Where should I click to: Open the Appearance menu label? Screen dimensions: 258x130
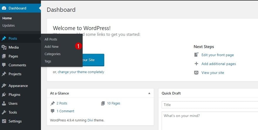[x=18, y=86]
